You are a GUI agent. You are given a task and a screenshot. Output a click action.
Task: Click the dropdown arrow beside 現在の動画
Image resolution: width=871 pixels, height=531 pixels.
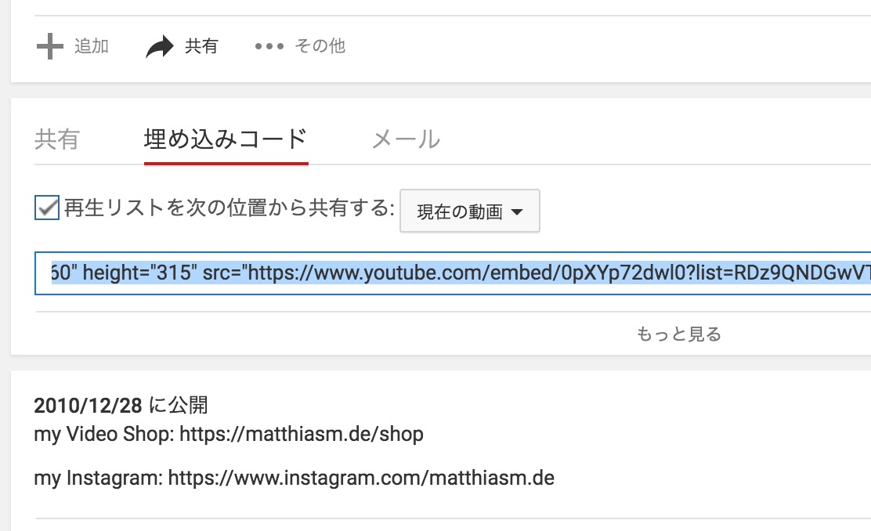(517, 211)
